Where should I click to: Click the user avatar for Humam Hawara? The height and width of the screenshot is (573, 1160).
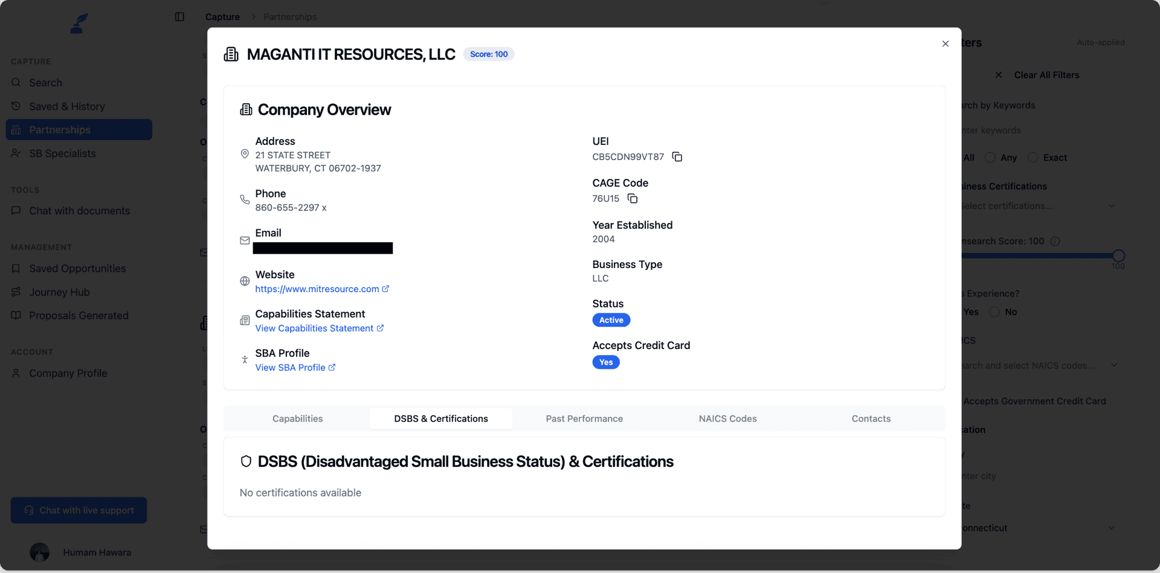tap(40, 552)
